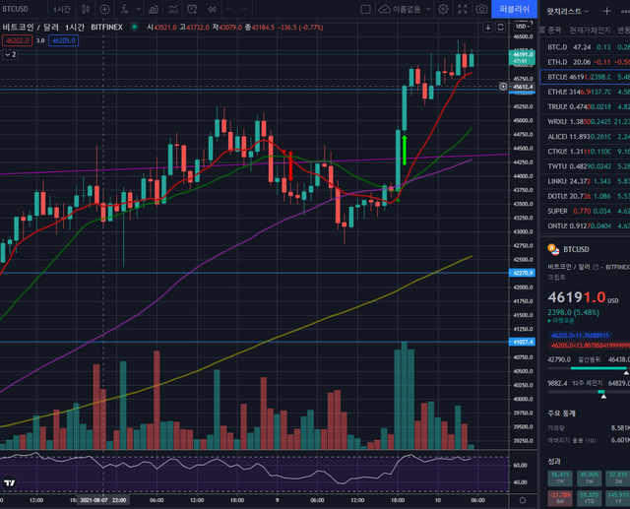Click the 49.90% 1M performance tile
This screenshot has width=630, height=509.
coord(589,477)
